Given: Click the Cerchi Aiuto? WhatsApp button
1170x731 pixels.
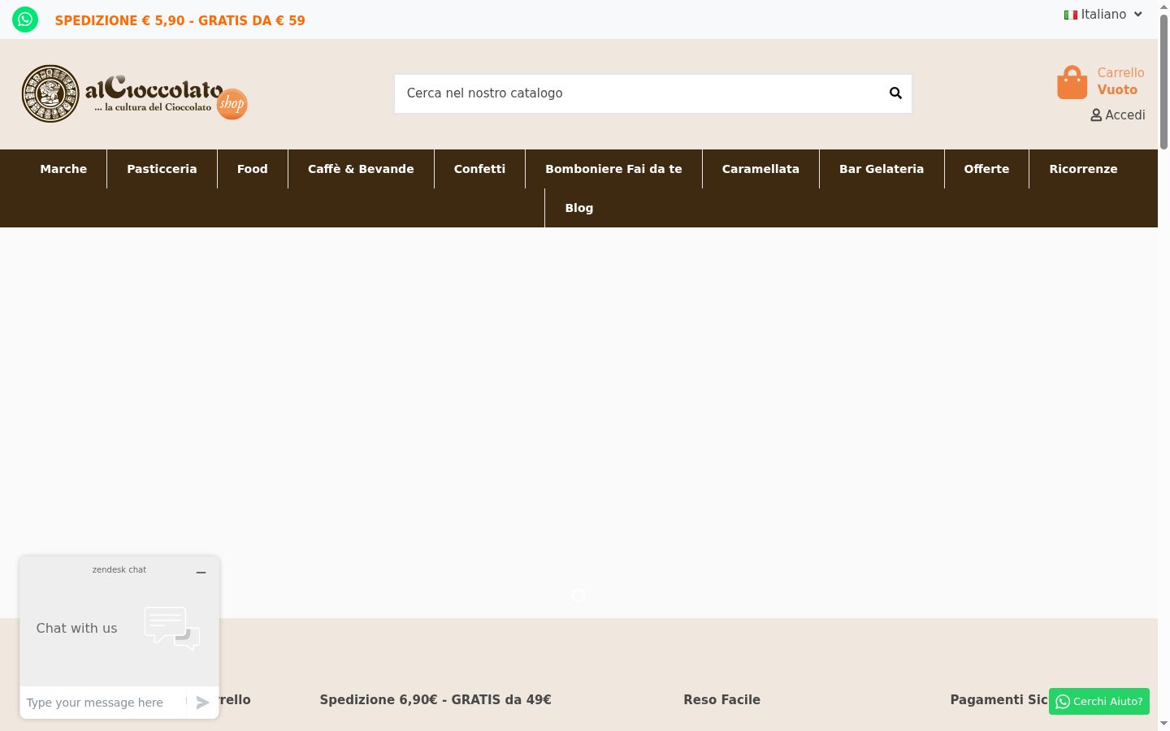Looking at the screenshot, I should [1099, 702].
